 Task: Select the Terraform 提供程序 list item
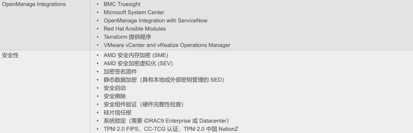tap(127, 37)
